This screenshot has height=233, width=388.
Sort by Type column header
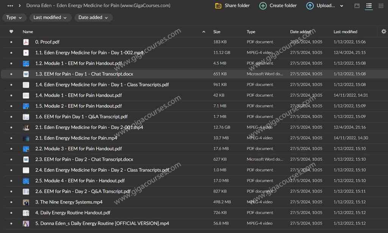pos(251,32)
